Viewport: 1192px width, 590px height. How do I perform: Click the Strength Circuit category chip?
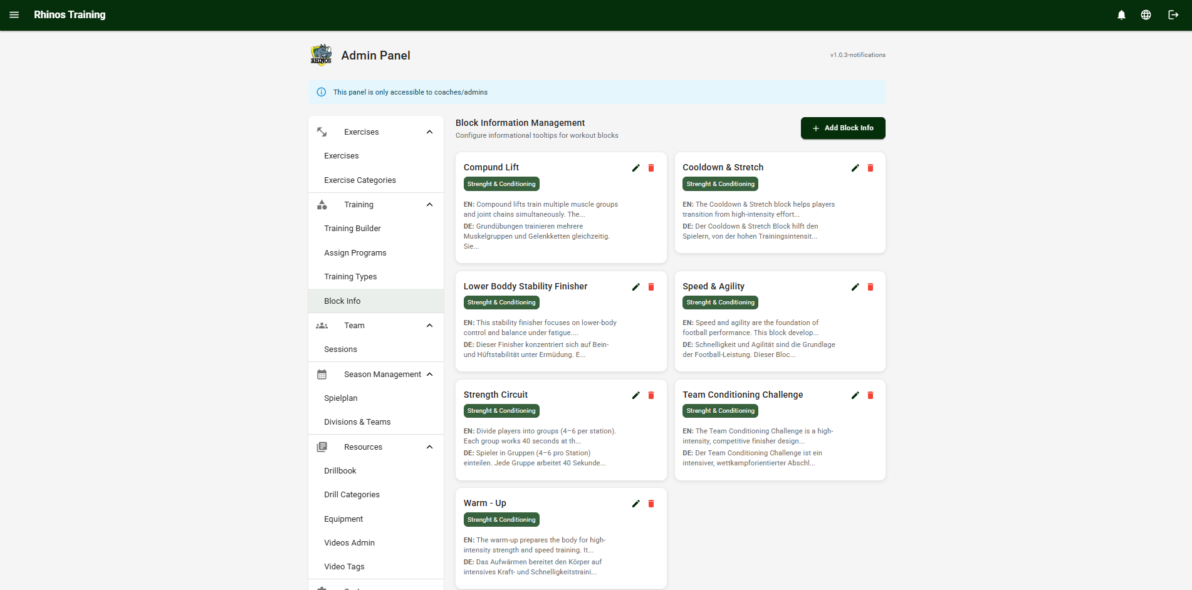point(501,411)
